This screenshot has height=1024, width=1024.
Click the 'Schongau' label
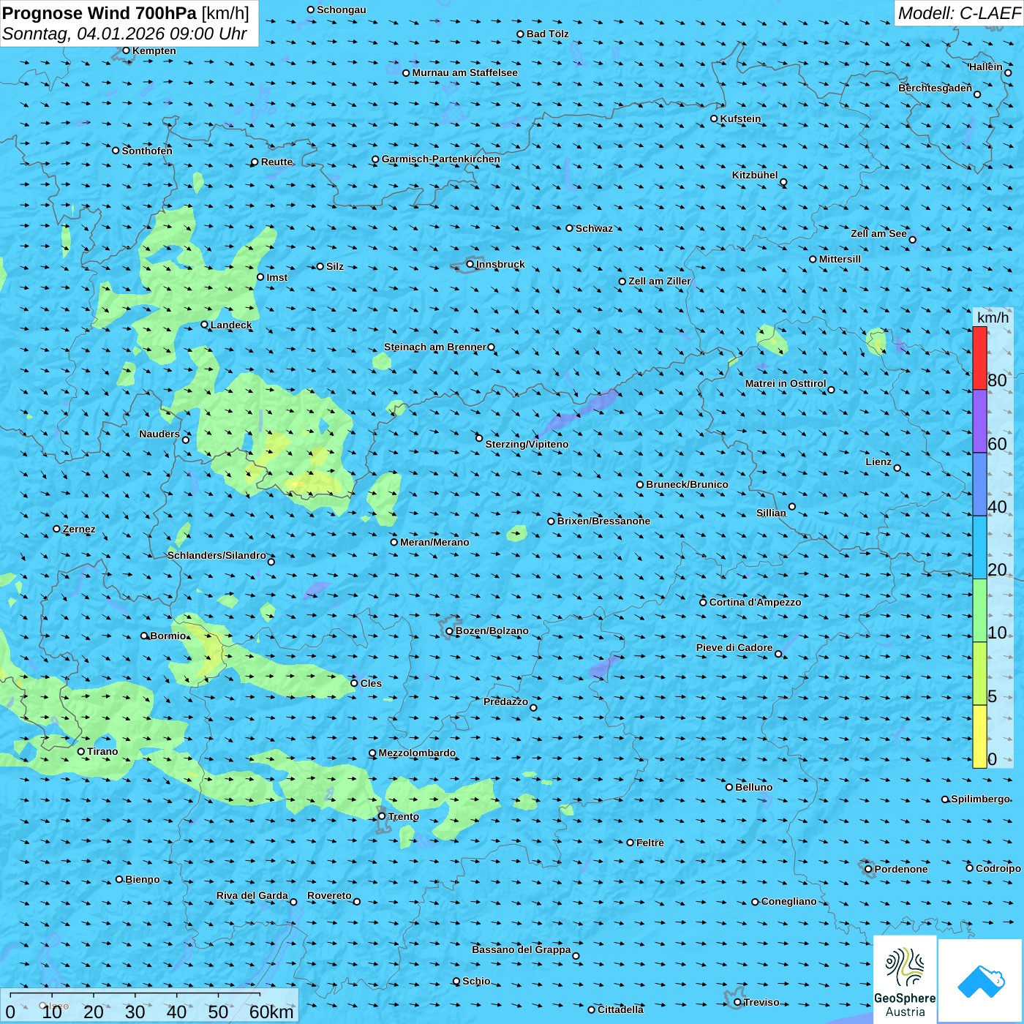pos(342,10)
